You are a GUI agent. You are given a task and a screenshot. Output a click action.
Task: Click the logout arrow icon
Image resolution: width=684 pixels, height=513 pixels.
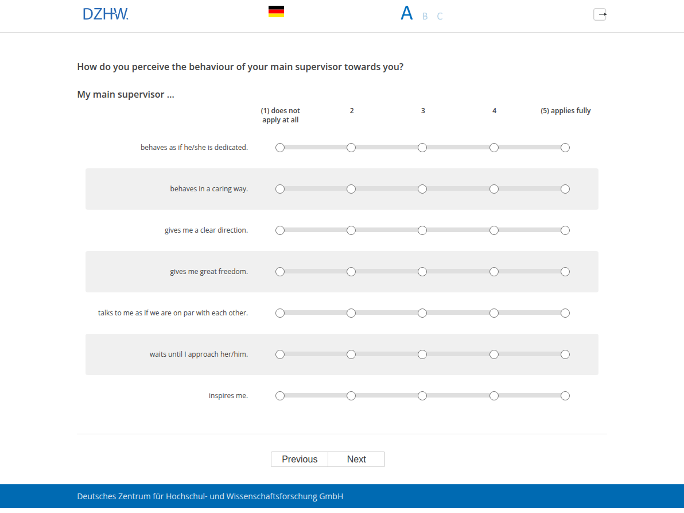click(600, 14)
